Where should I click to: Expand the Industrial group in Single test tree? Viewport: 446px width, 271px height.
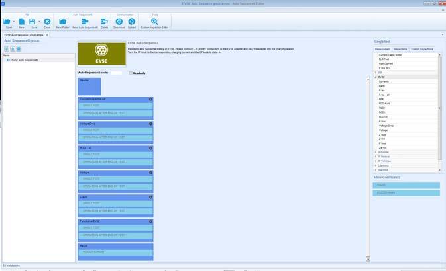click(376, 153)
